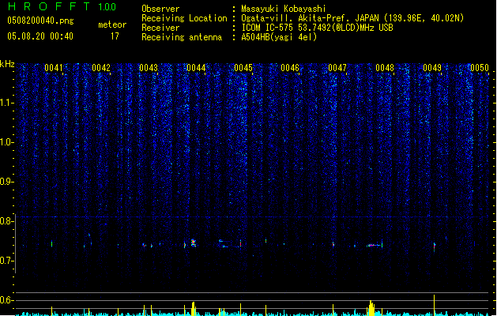
Task: Click the 0044 time marker
Action: [196, 68]
